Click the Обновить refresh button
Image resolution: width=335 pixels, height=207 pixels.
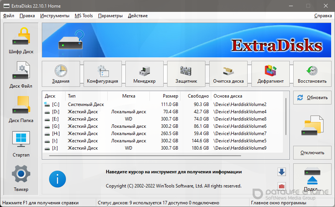(312, 98)
